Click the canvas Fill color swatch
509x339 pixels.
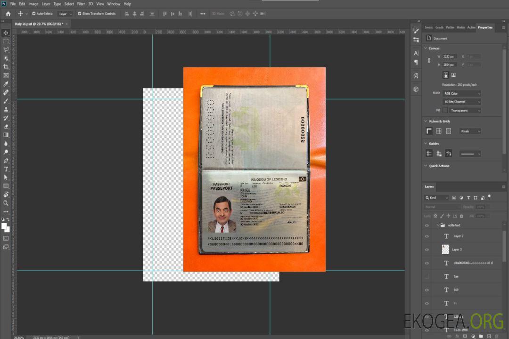point(445,111)
